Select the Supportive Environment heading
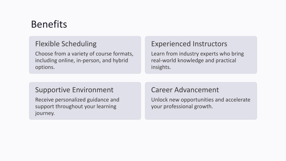286x161 pixels. click(74, 90)
